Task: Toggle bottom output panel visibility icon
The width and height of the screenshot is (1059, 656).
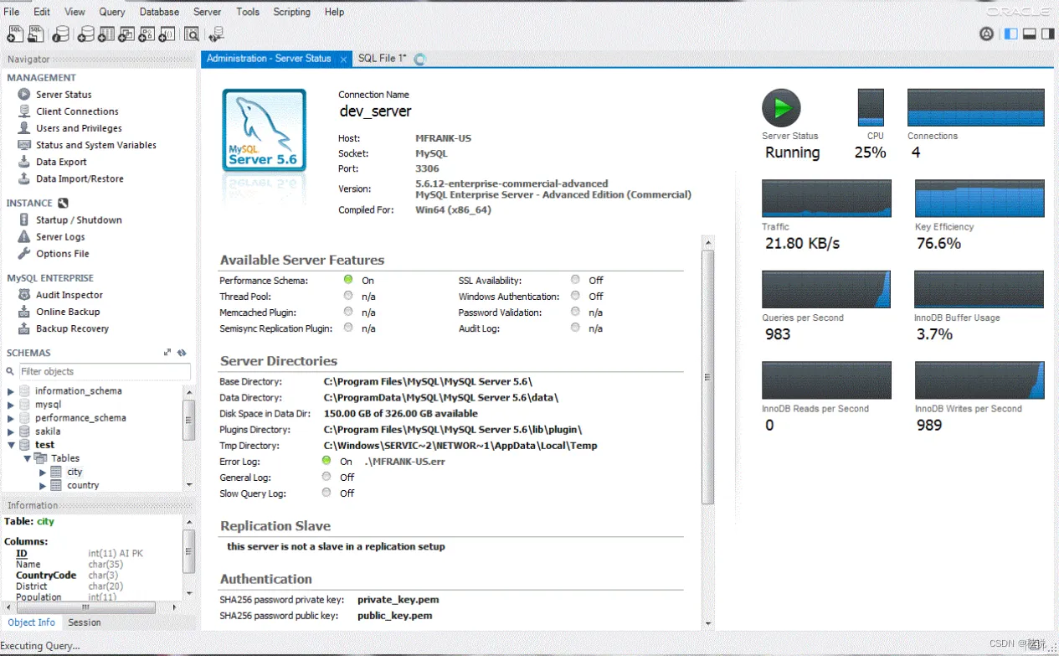Action: point(1030,34)
